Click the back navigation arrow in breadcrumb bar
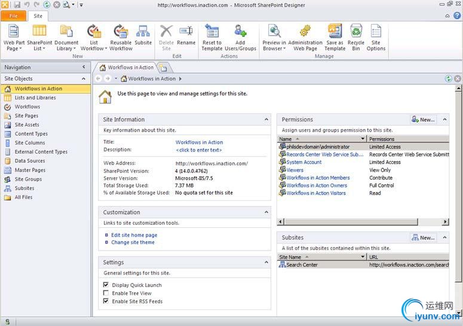 coord(99,78)
